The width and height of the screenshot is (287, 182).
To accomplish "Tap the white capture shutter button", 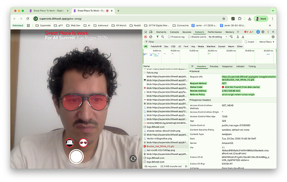I will 77,157.
